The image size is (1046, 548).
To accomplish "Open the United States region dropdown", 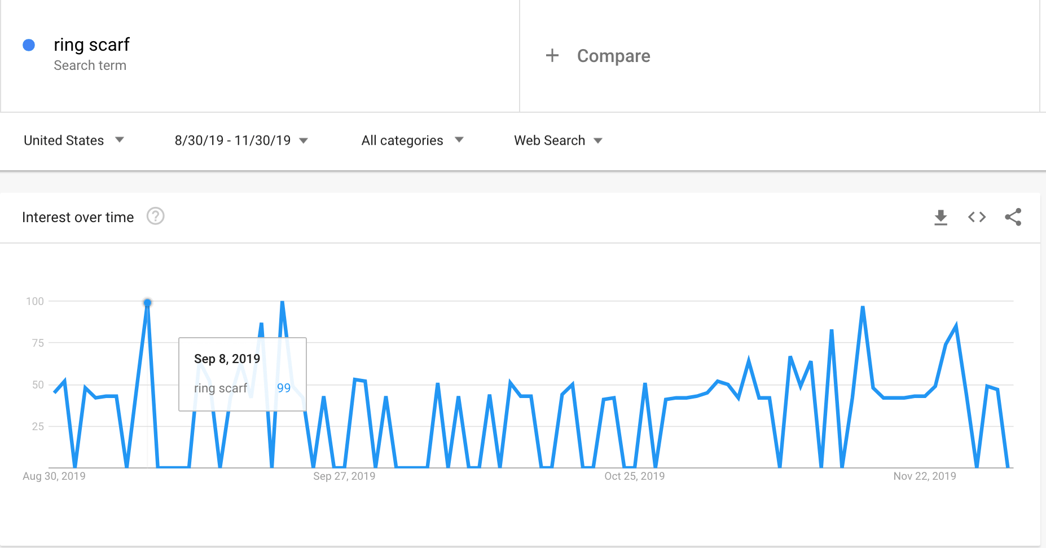I will [73, 140].
